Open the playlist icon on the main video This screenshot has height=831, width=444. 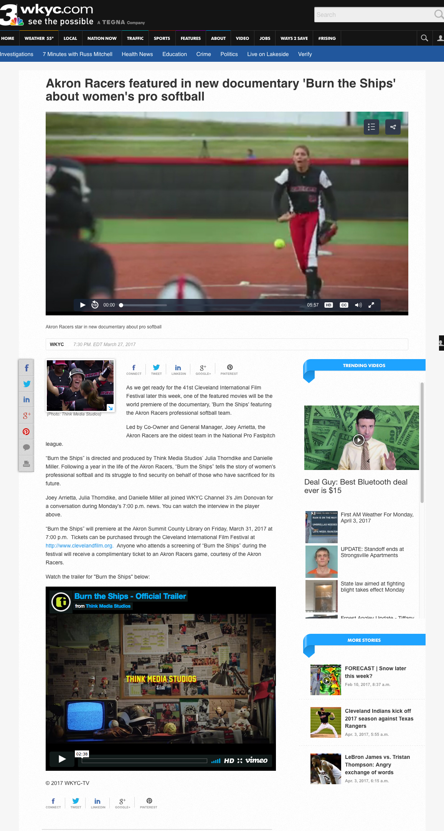point(371,127)
